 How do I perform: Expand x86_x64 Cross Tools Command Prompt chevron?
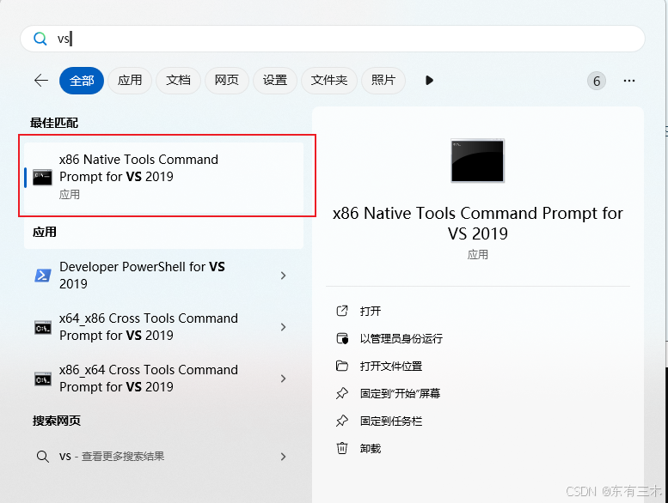[x=284, y=379]
